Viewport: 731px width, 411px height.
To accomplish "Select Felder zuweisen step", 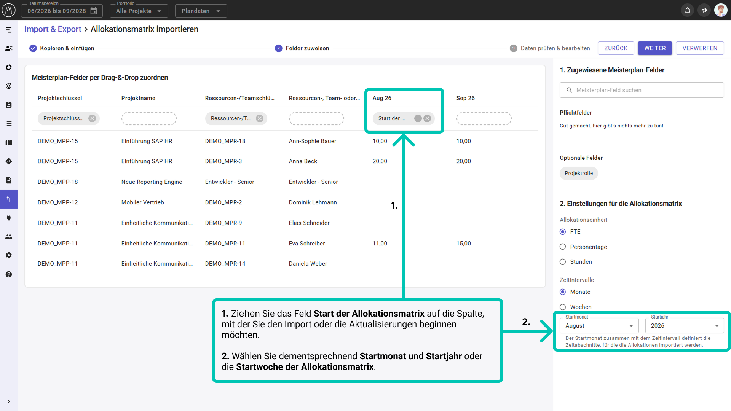I will 302,48.
